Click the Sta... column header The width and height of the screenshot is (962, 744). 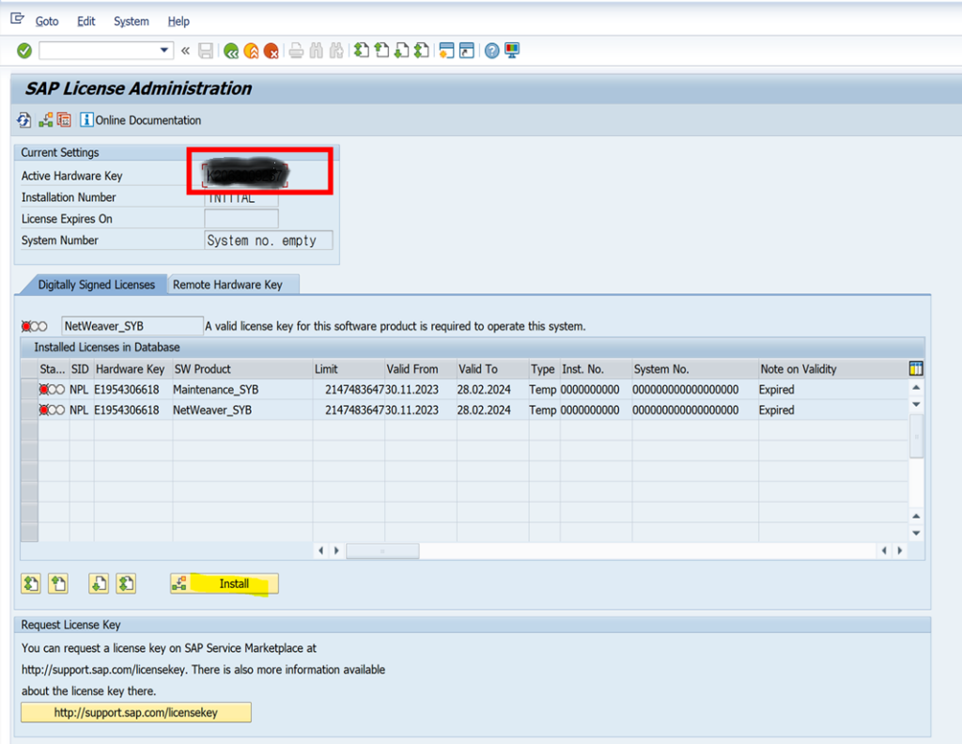pyautogui.click(x=53, y=369)
